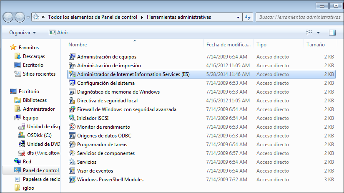Select Unidad de disquete in navigation pane
The width and height of the screenshot is (344, 193).
43,127
